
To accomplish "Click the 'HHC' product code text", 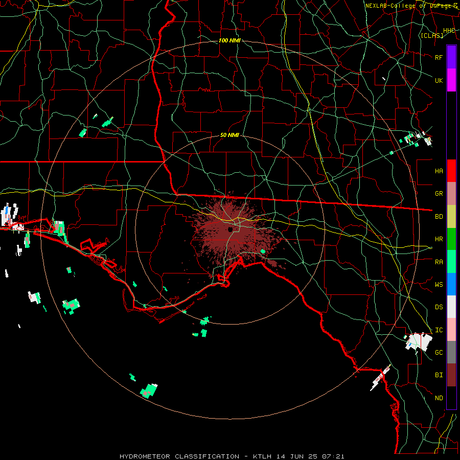I will point(449,31).
